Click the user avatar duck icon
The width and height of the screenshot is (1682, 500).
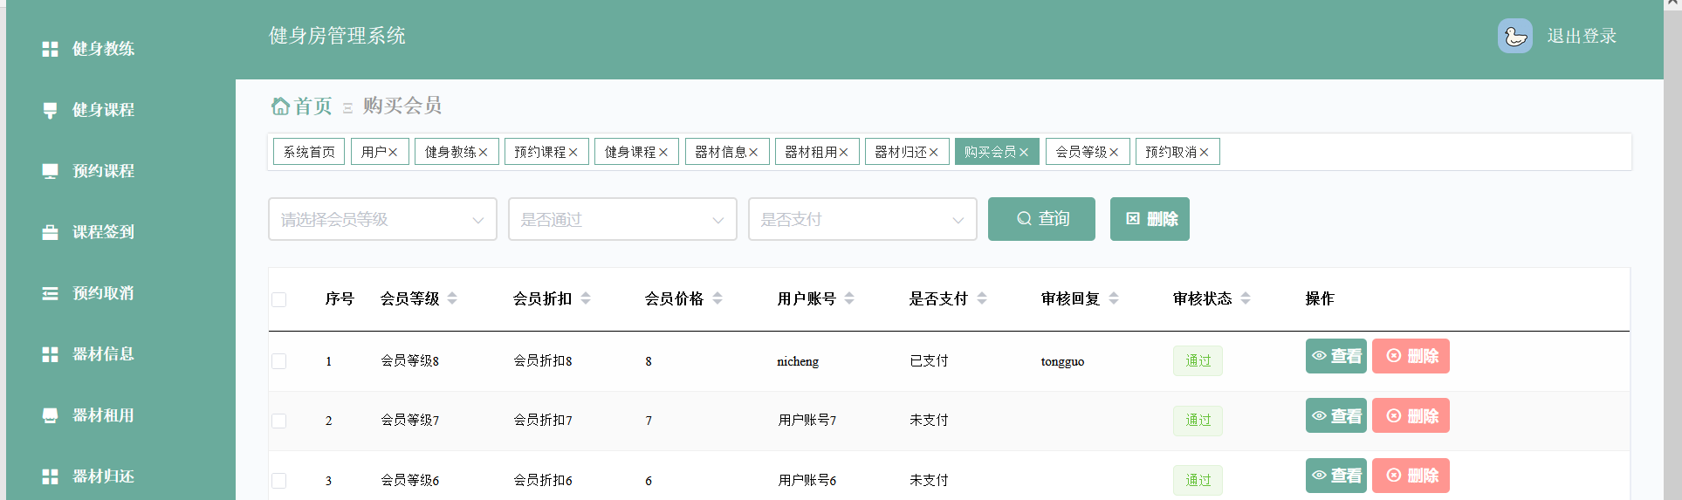1515,36
